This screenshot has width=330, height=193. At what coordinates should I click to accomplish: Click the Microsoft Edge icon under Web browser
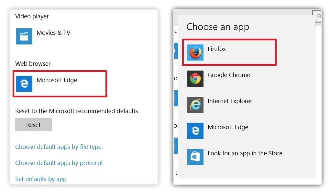pos(24,84)
